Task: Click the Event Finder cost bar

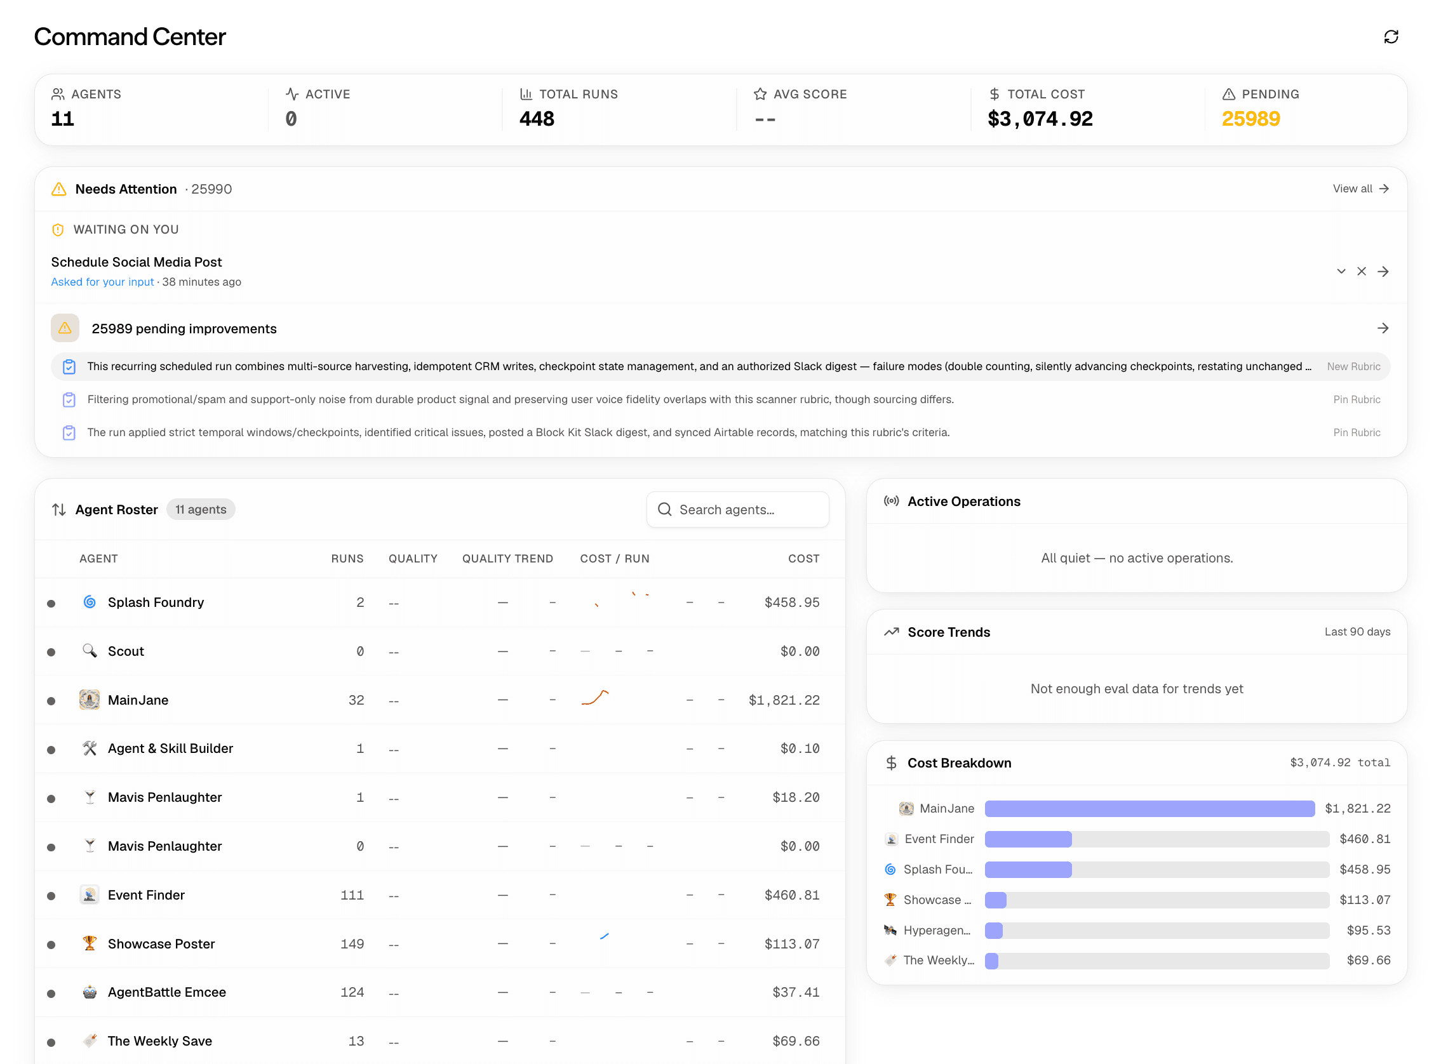Action: point(1156,839)
